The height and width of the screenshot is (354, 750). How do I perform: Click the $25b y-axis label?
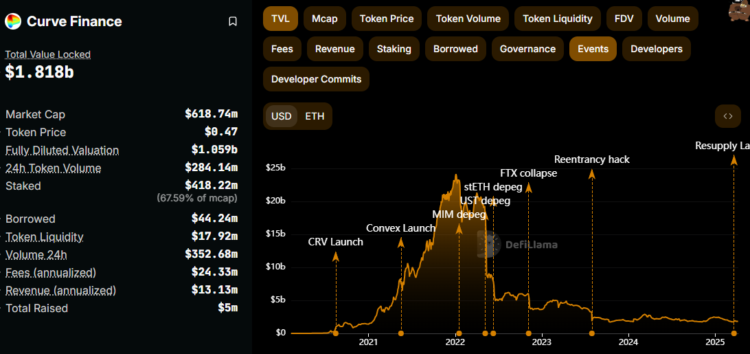275,168
